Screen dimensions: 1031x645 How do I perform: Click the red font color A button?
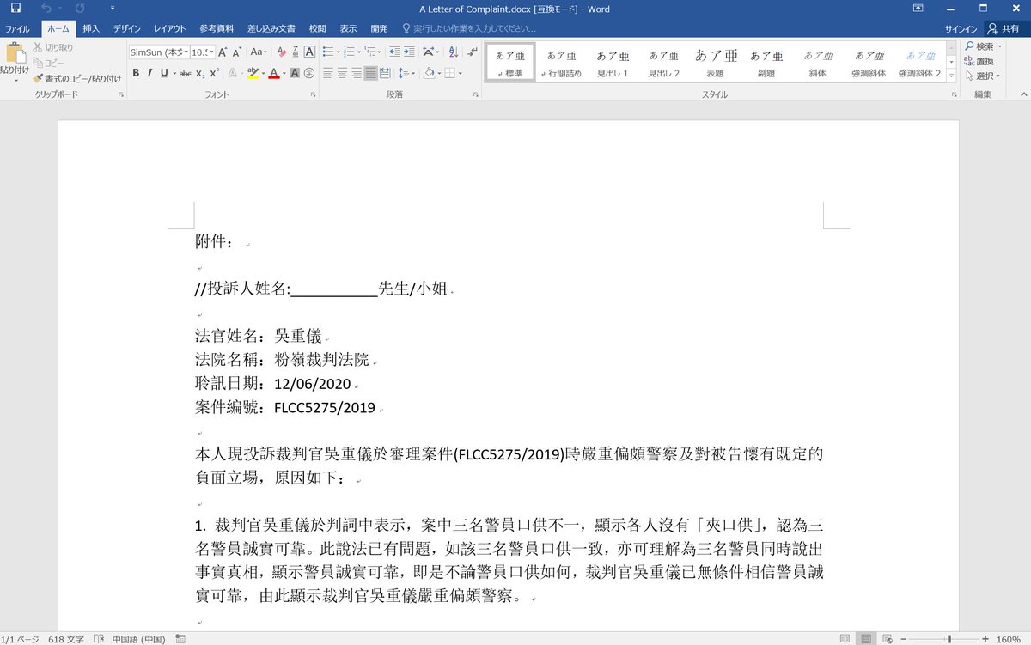[x=274, y=73]
